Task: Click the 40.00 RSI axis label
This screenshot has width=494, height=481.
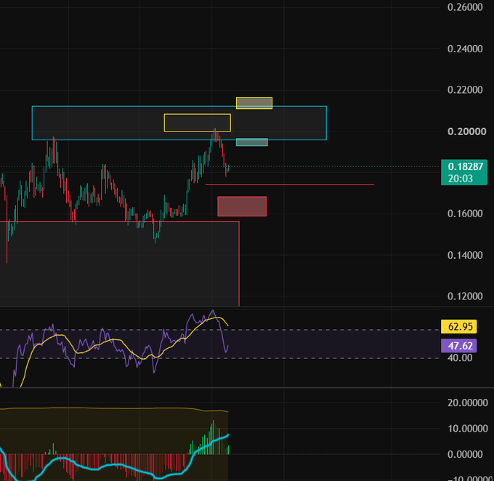Action: click(460, 358)
